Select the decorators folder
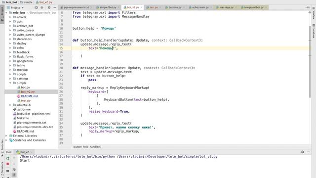This screenshot has height=178, width=316. 24,39
